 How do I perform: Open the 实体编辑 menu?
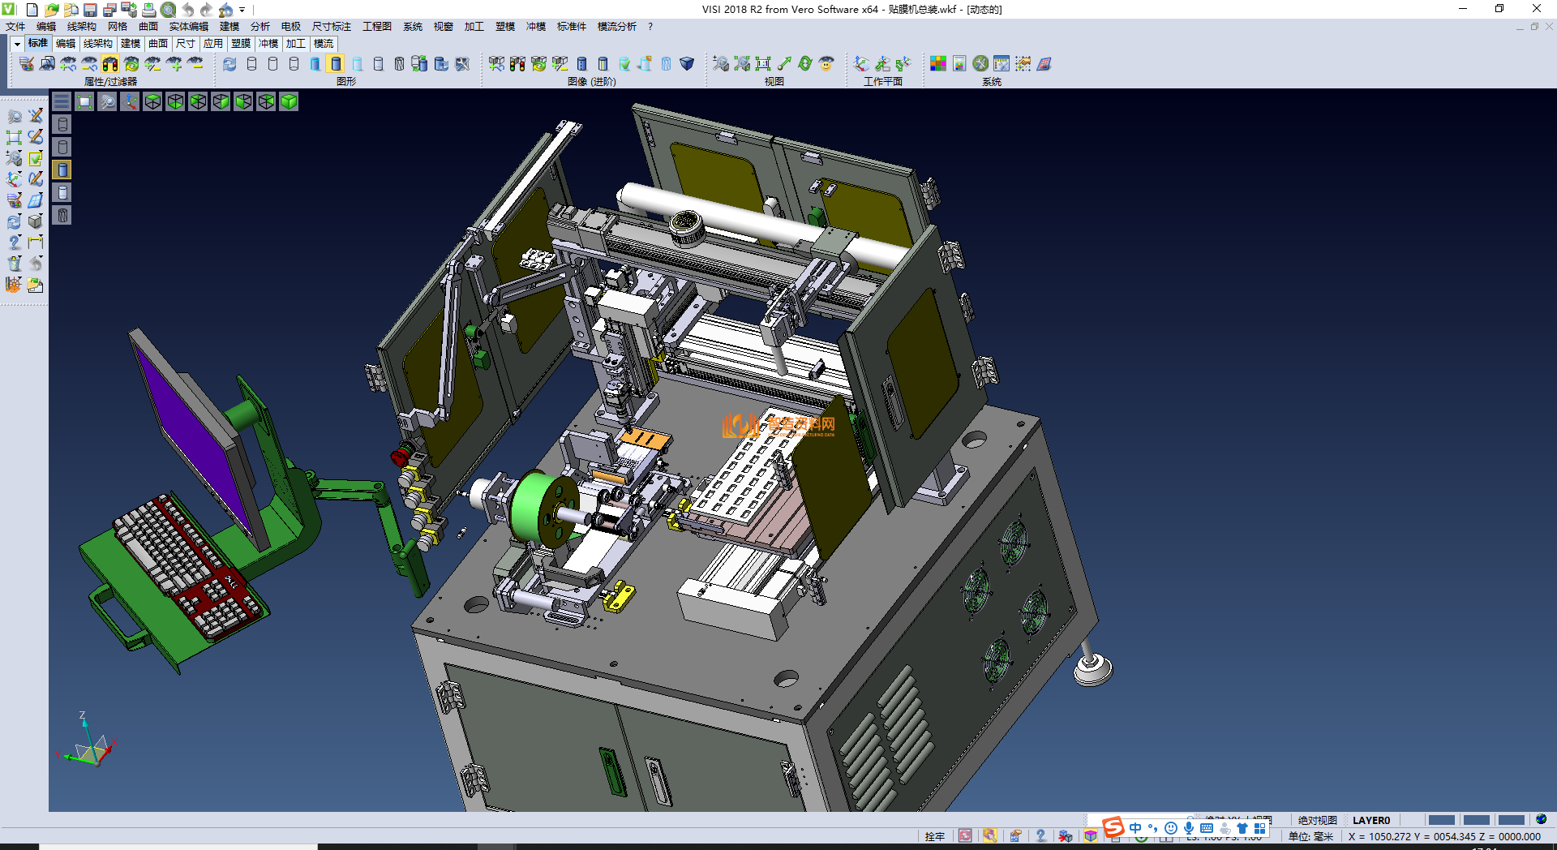coord(188,27)
